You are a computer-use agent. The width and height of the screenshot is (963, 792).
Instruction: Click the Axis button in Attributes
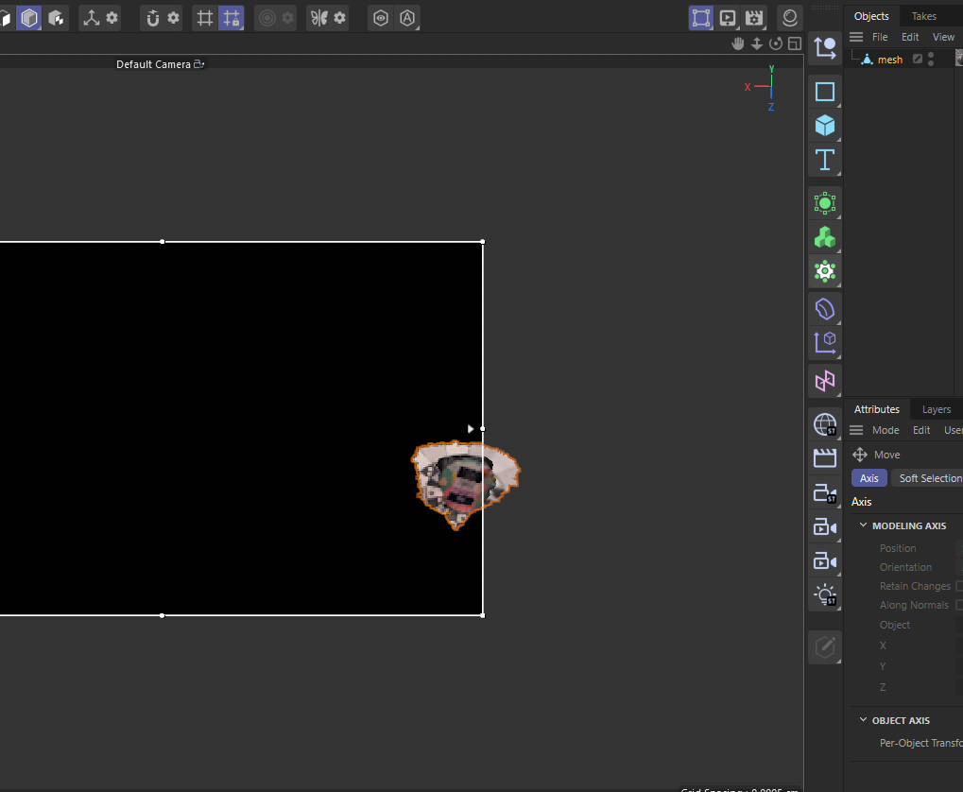pyautogui.click(x=868, y=478)
